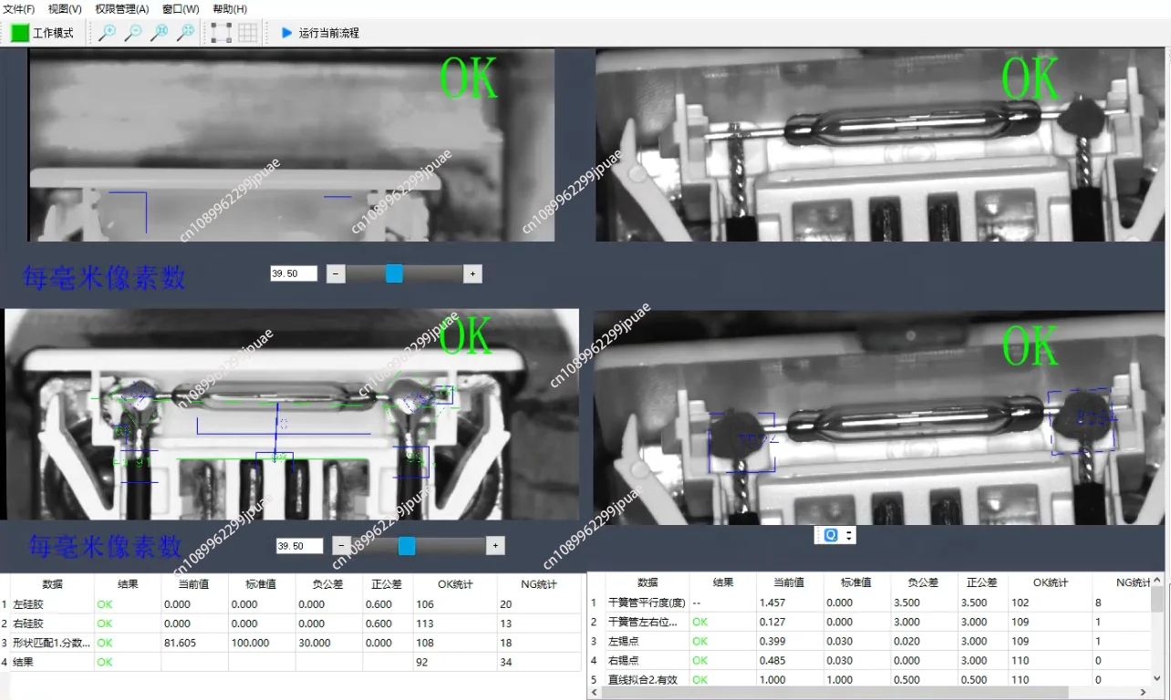Click the right table's 当前值 column header
Image resolution: width=1171 pixels, height=700 pixels.
(x=788, y=582)
